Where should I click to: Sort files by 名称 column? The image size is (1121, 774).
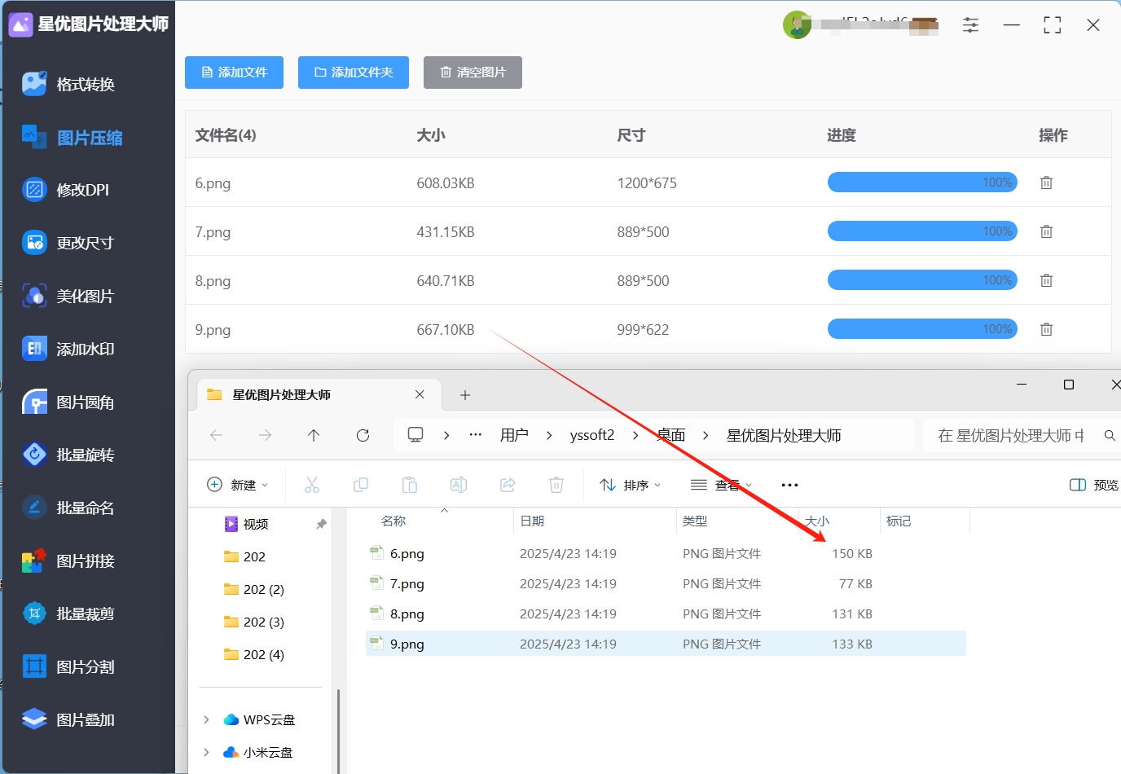(393, 521)
